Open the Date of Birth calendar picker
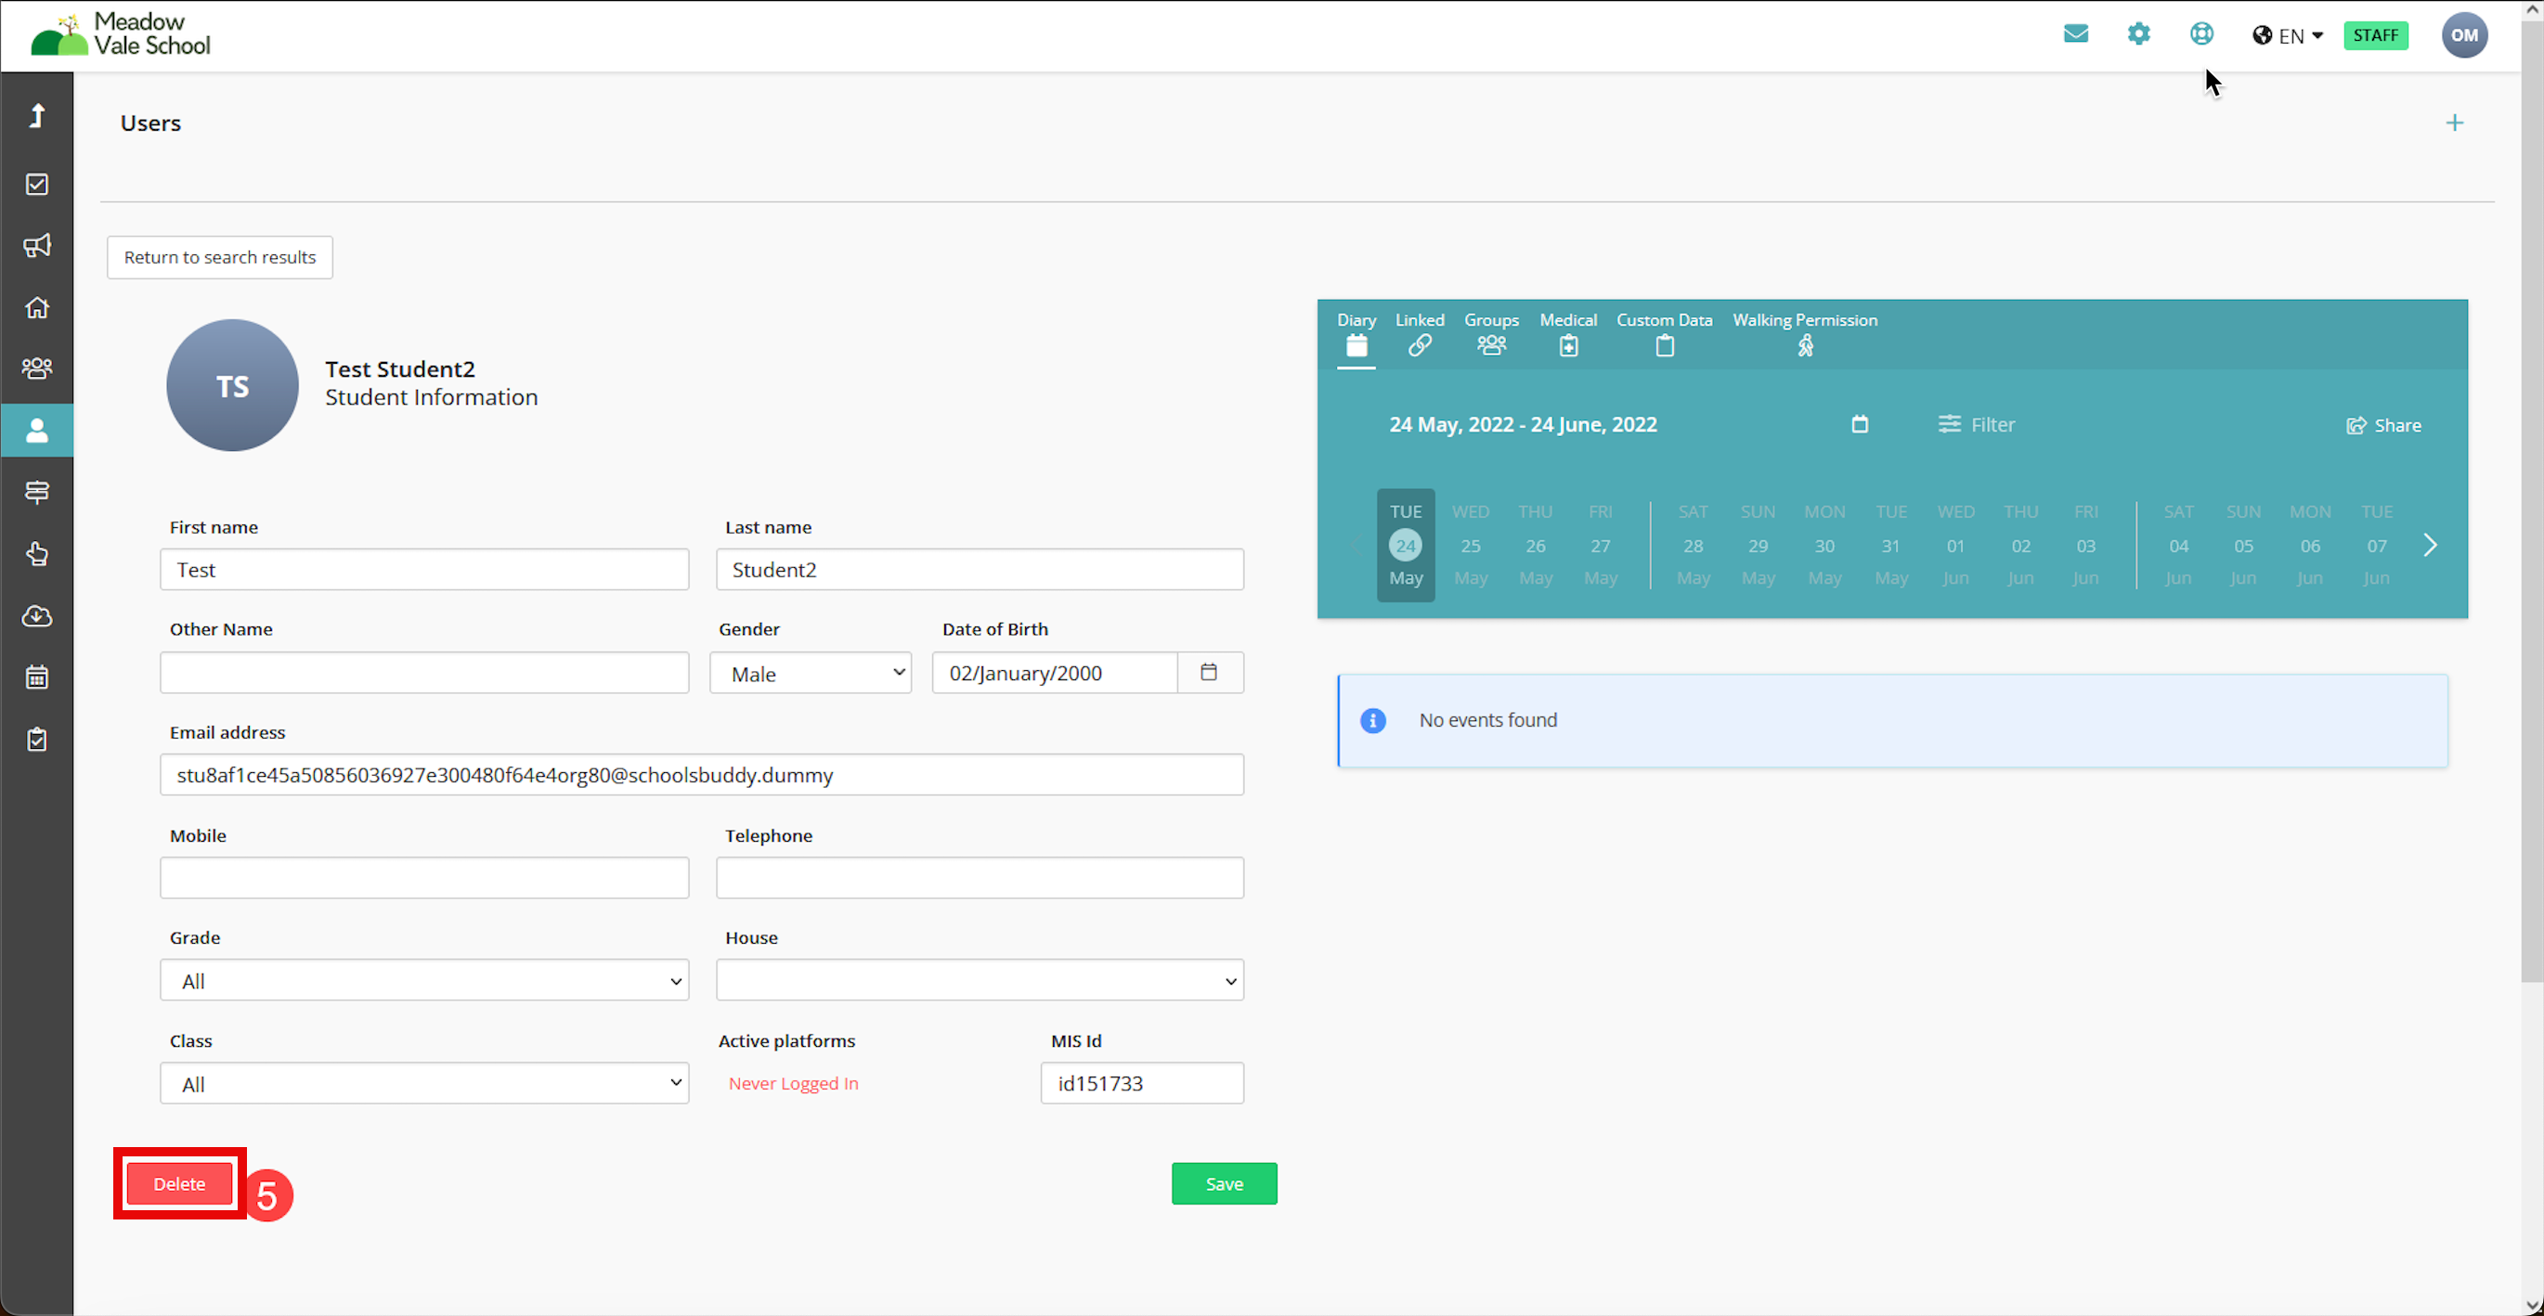This screenshot has width=2544, height=1316. 1209,672
